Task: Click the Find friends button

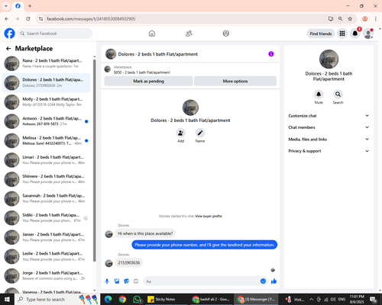Action: pos(321,34)
